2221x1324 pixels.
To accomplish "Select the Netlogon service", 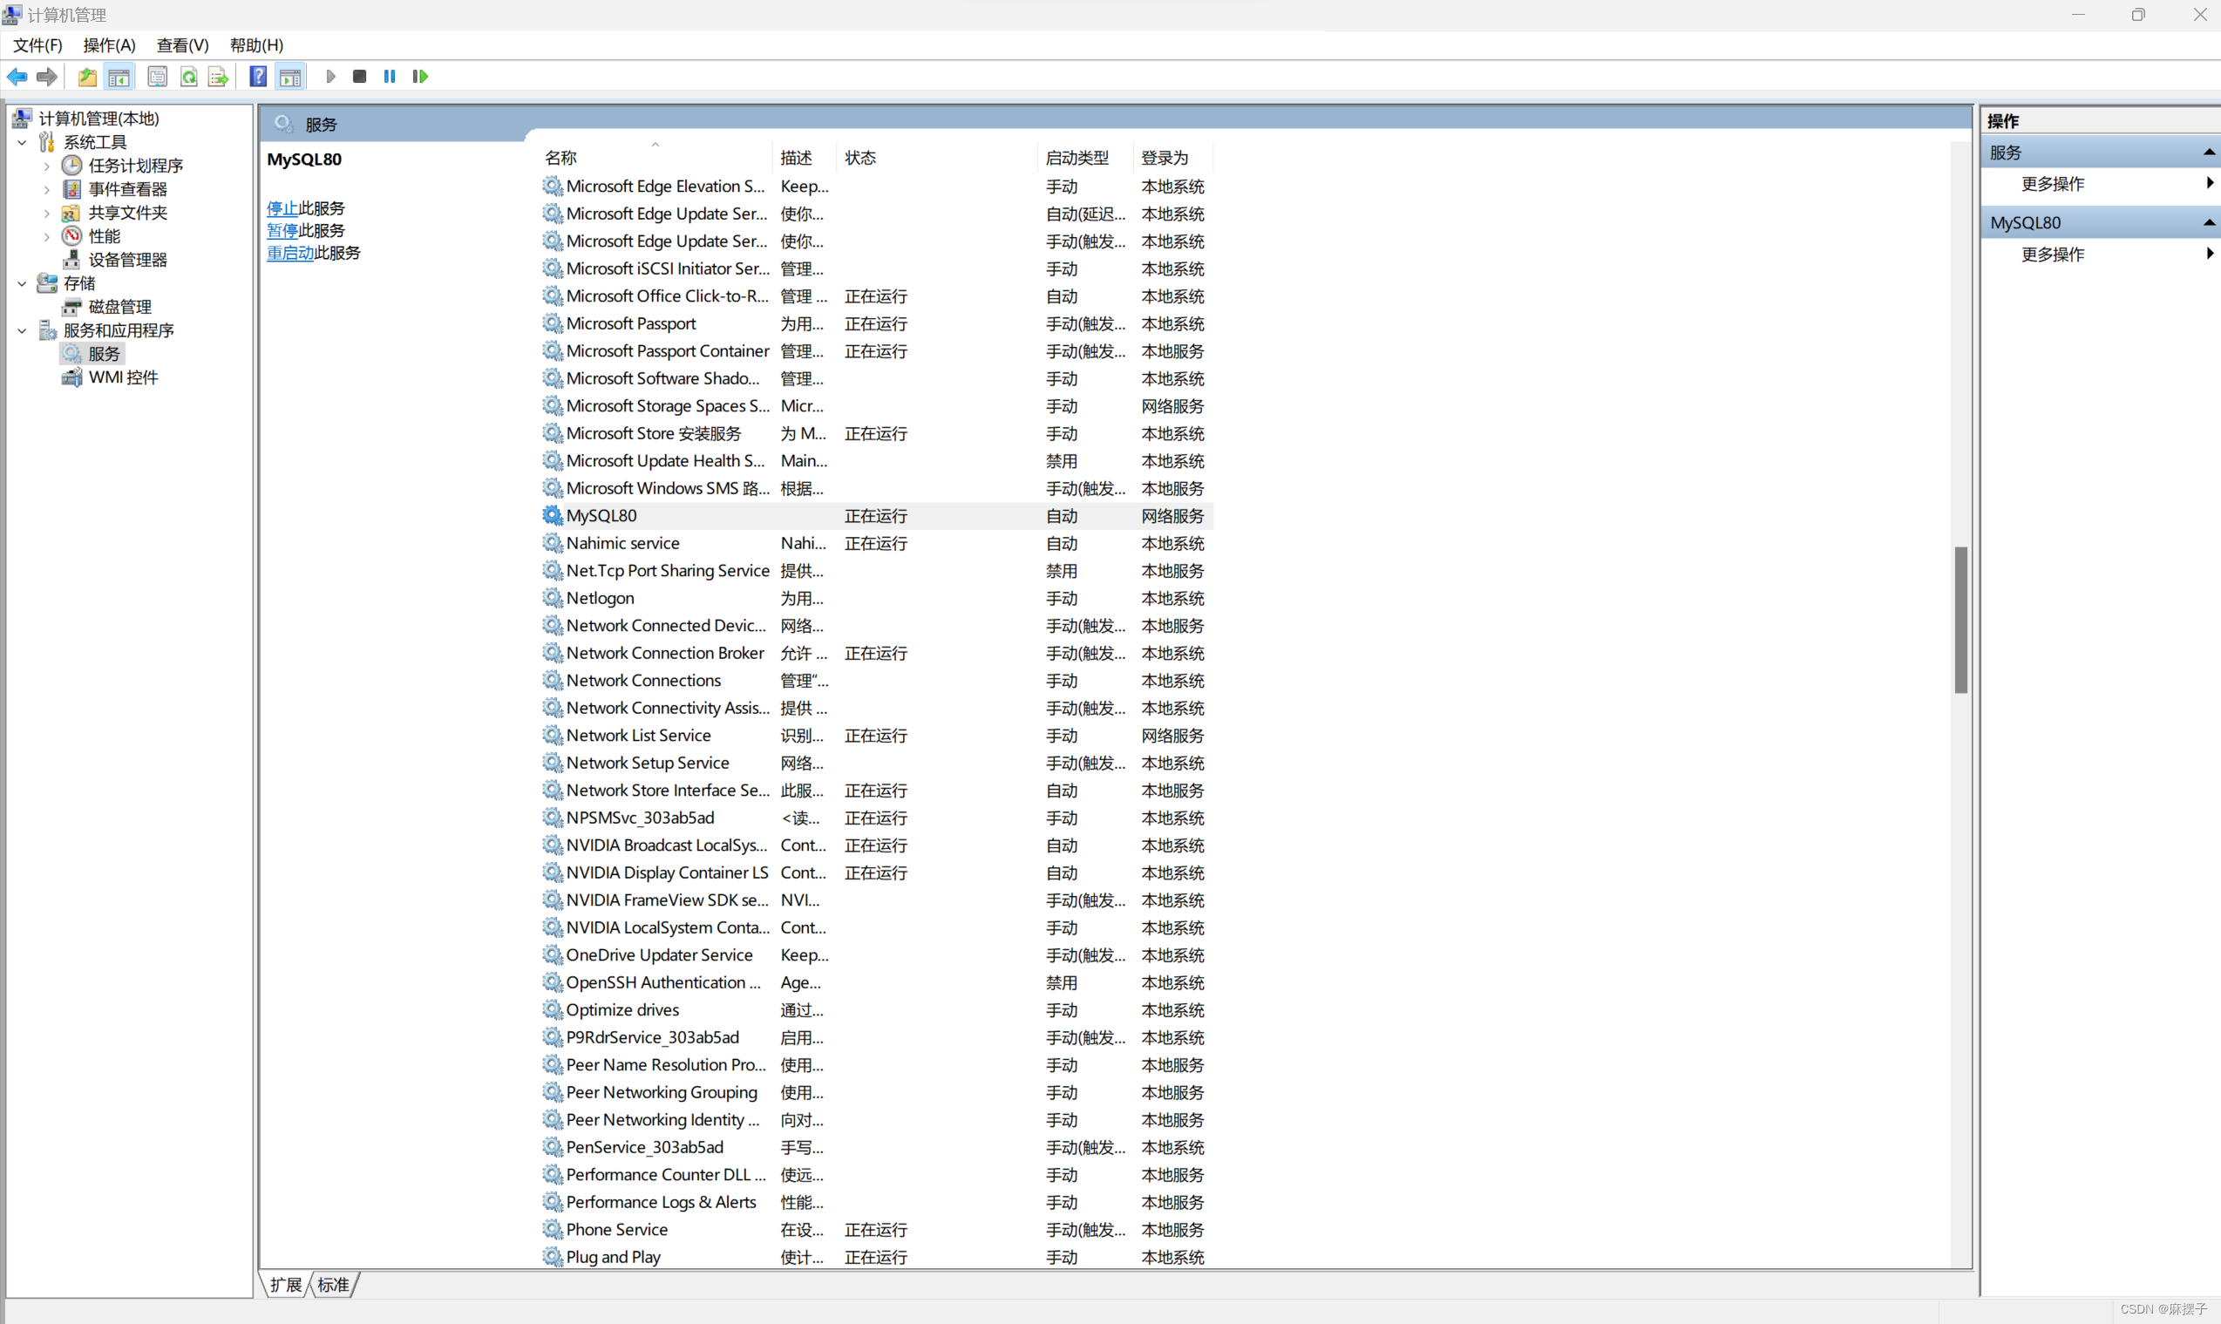I will click(x=877, y=598).
